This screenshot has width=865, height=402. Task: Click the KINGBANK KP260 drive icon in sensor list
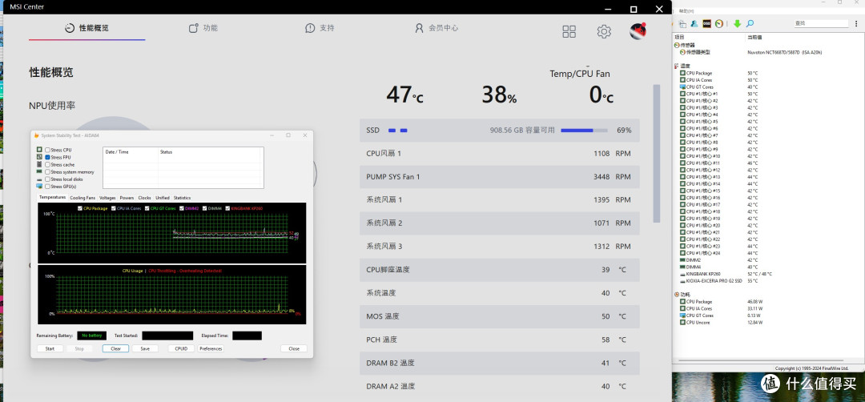click(x=683, y=274)
